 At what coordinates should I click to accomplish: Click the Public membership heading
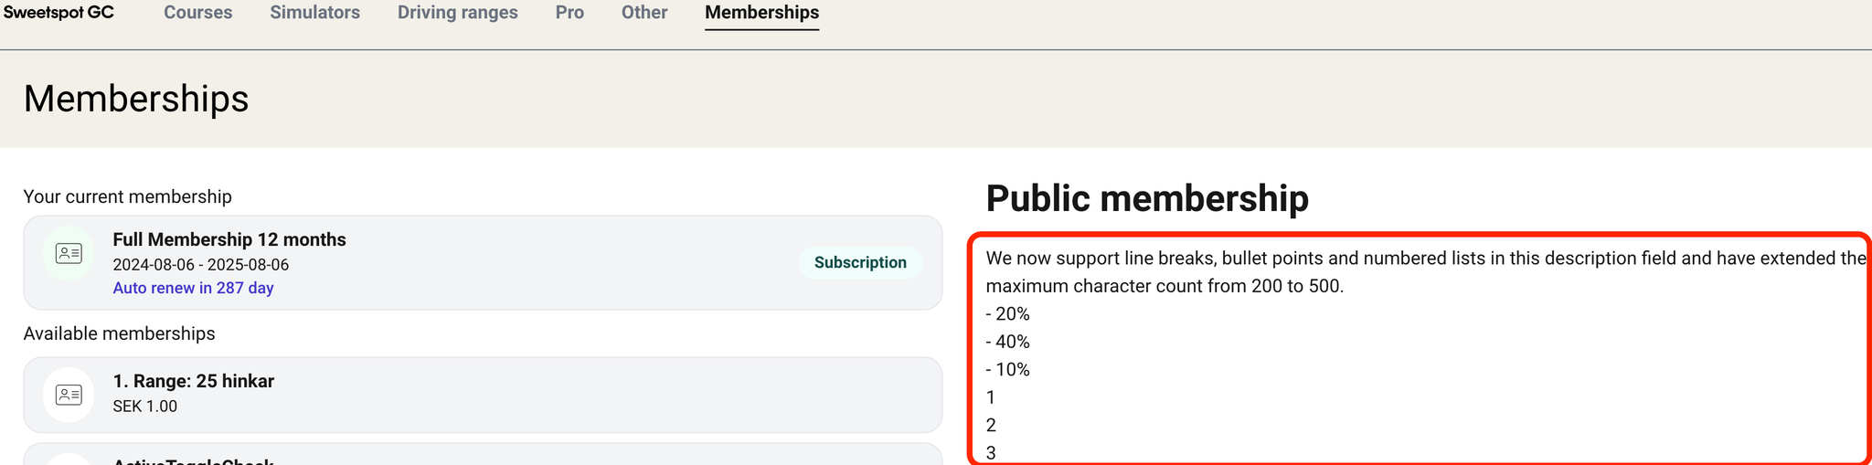click(x=1147, y=198)
